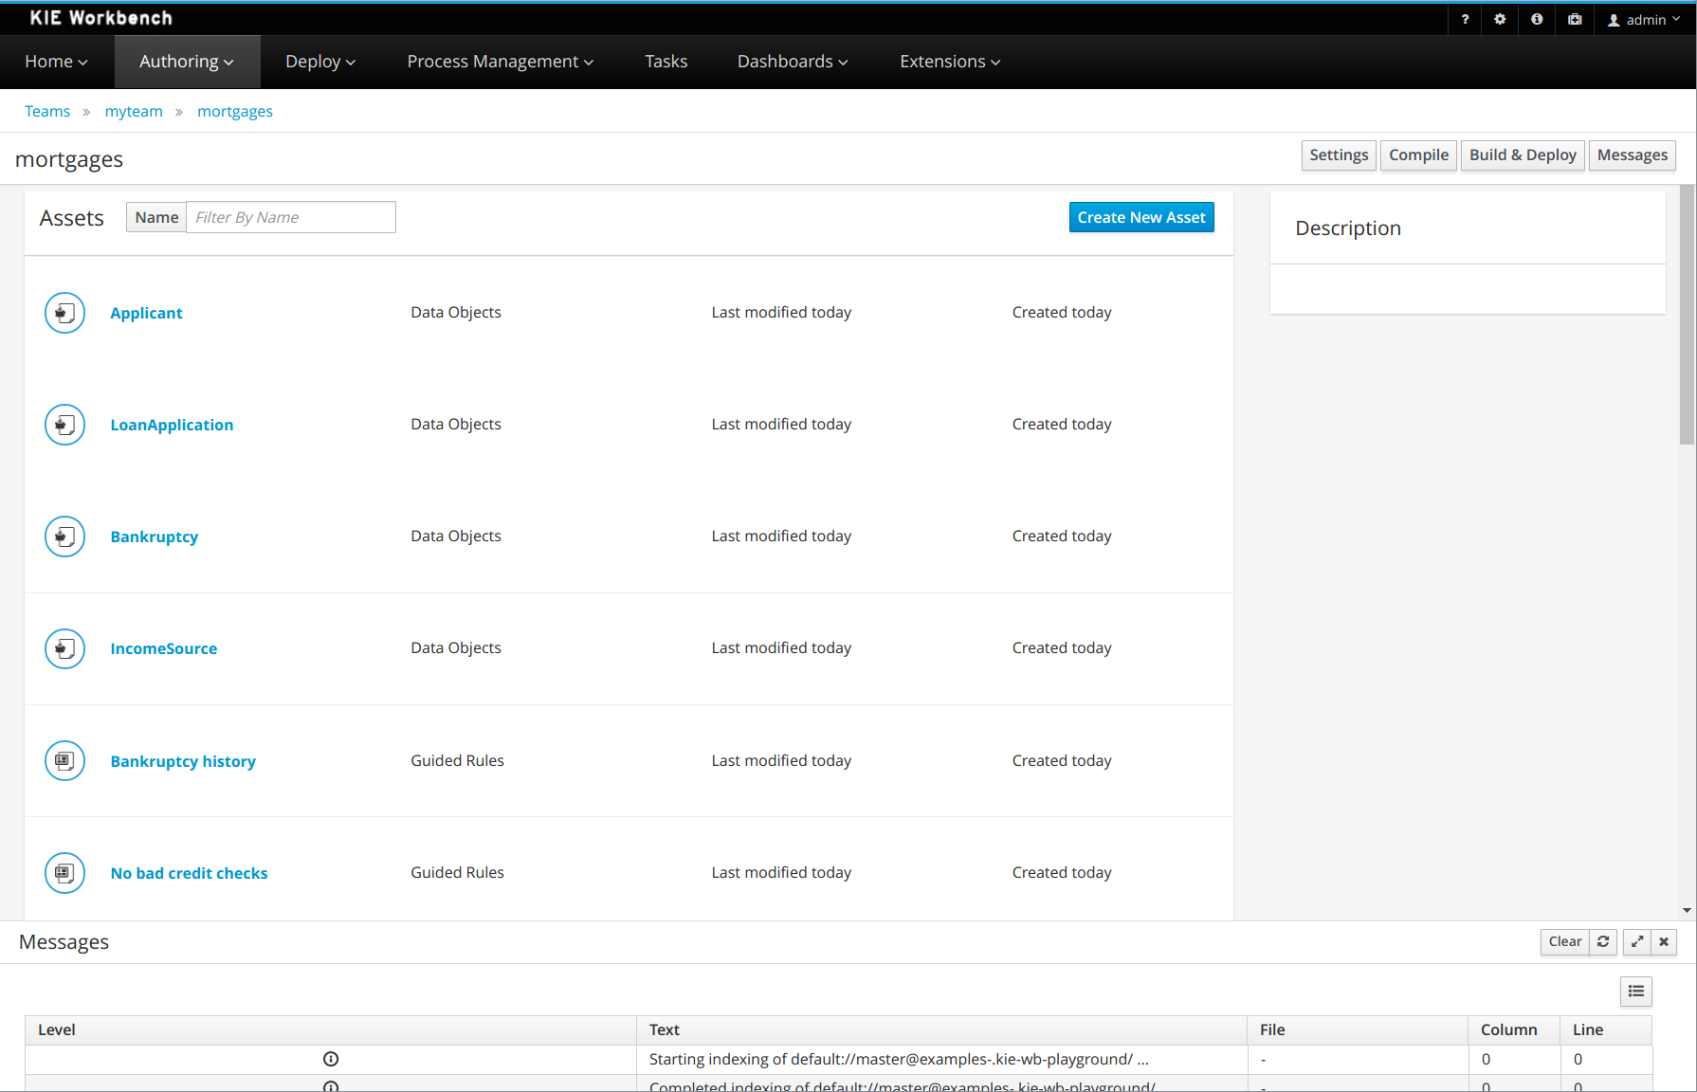Go to the Tasks menu item

tap(666, 62)
